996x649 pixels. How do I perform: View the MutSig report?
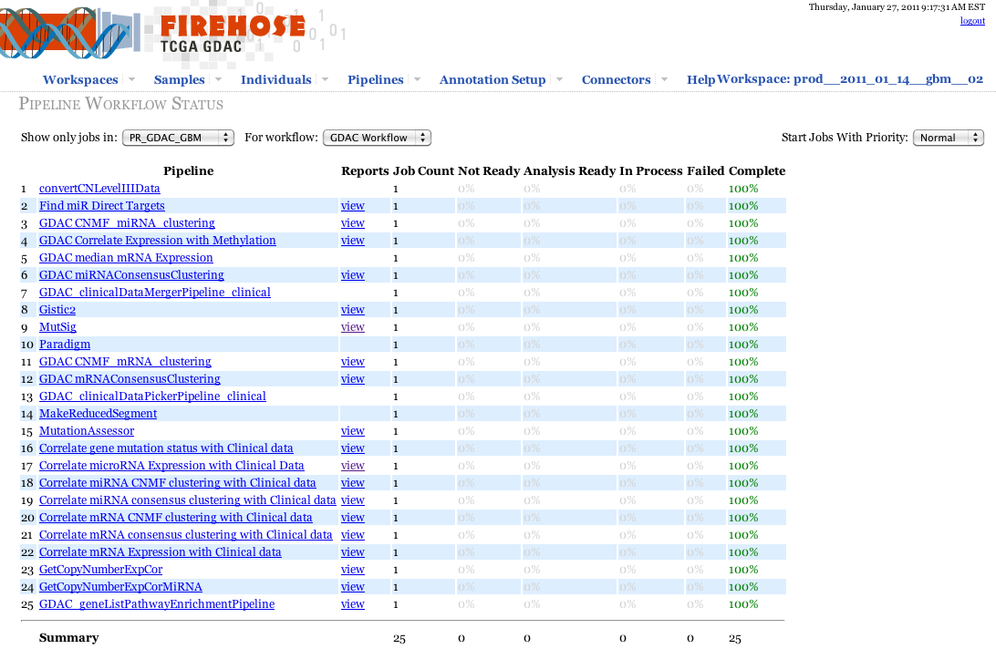[x=352, y=327]
